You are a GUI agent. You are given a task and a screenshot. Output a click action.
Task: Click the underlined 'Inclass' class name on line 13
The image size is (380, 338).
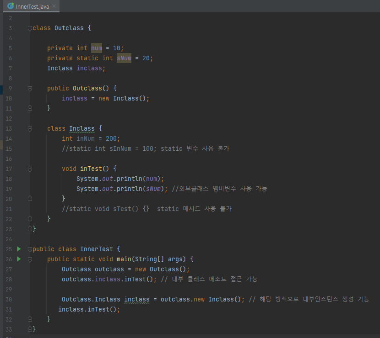point(82,129)
